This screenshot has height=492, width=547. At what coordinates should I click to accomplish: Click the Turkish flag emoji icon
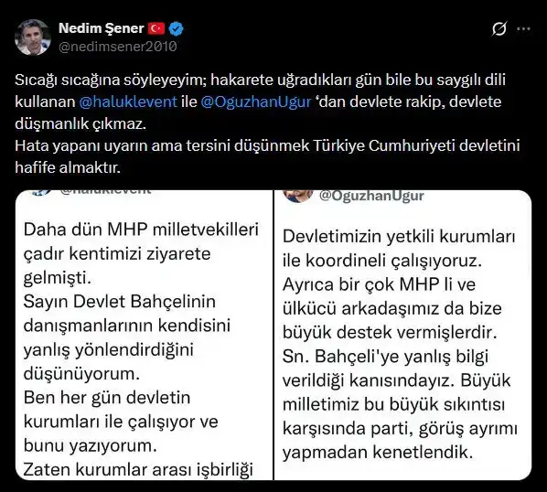click(156, 28)
